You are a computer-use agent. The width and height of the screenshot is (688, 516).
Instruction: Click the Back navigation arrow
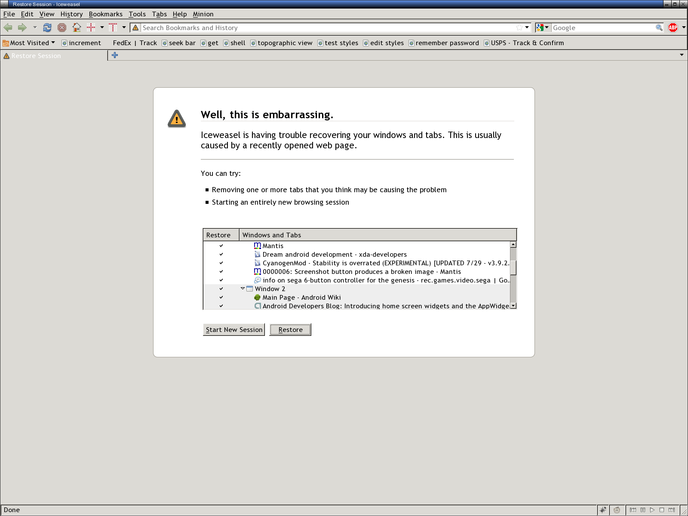(8, 28)
